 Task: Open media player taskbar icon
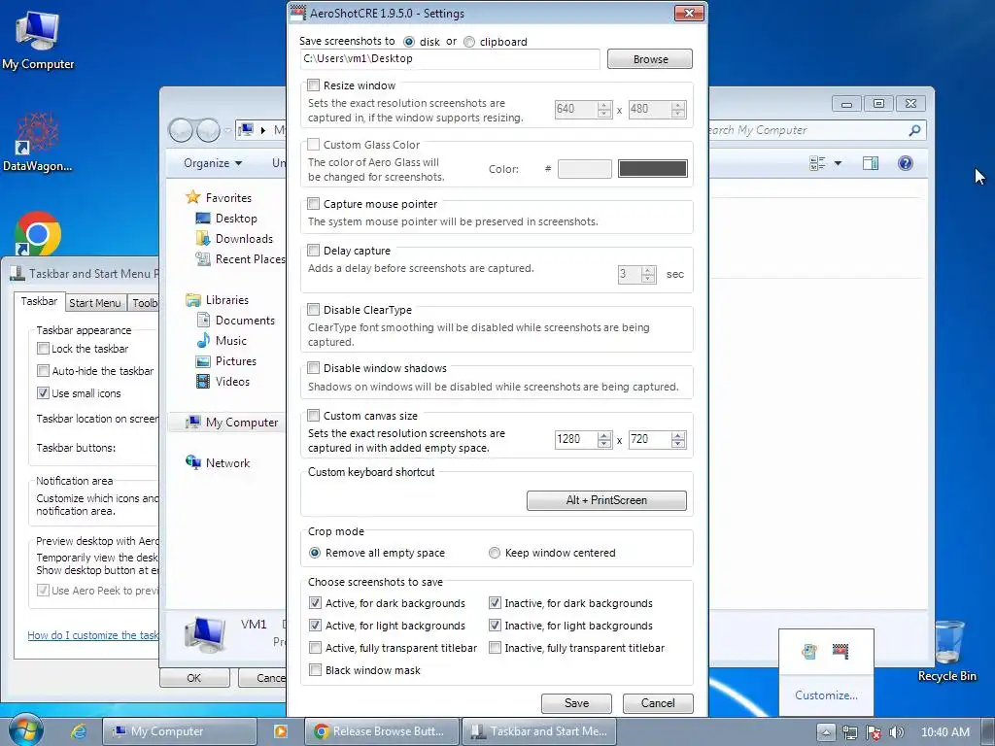pyautogui.click(x=280, y=731)
